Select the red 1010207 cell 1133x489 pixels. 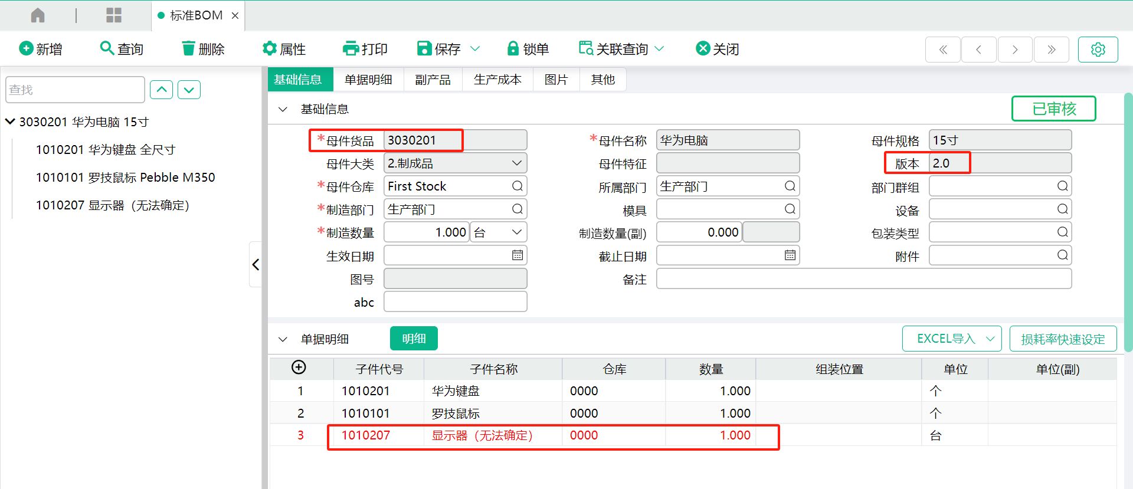click(379, 435)
